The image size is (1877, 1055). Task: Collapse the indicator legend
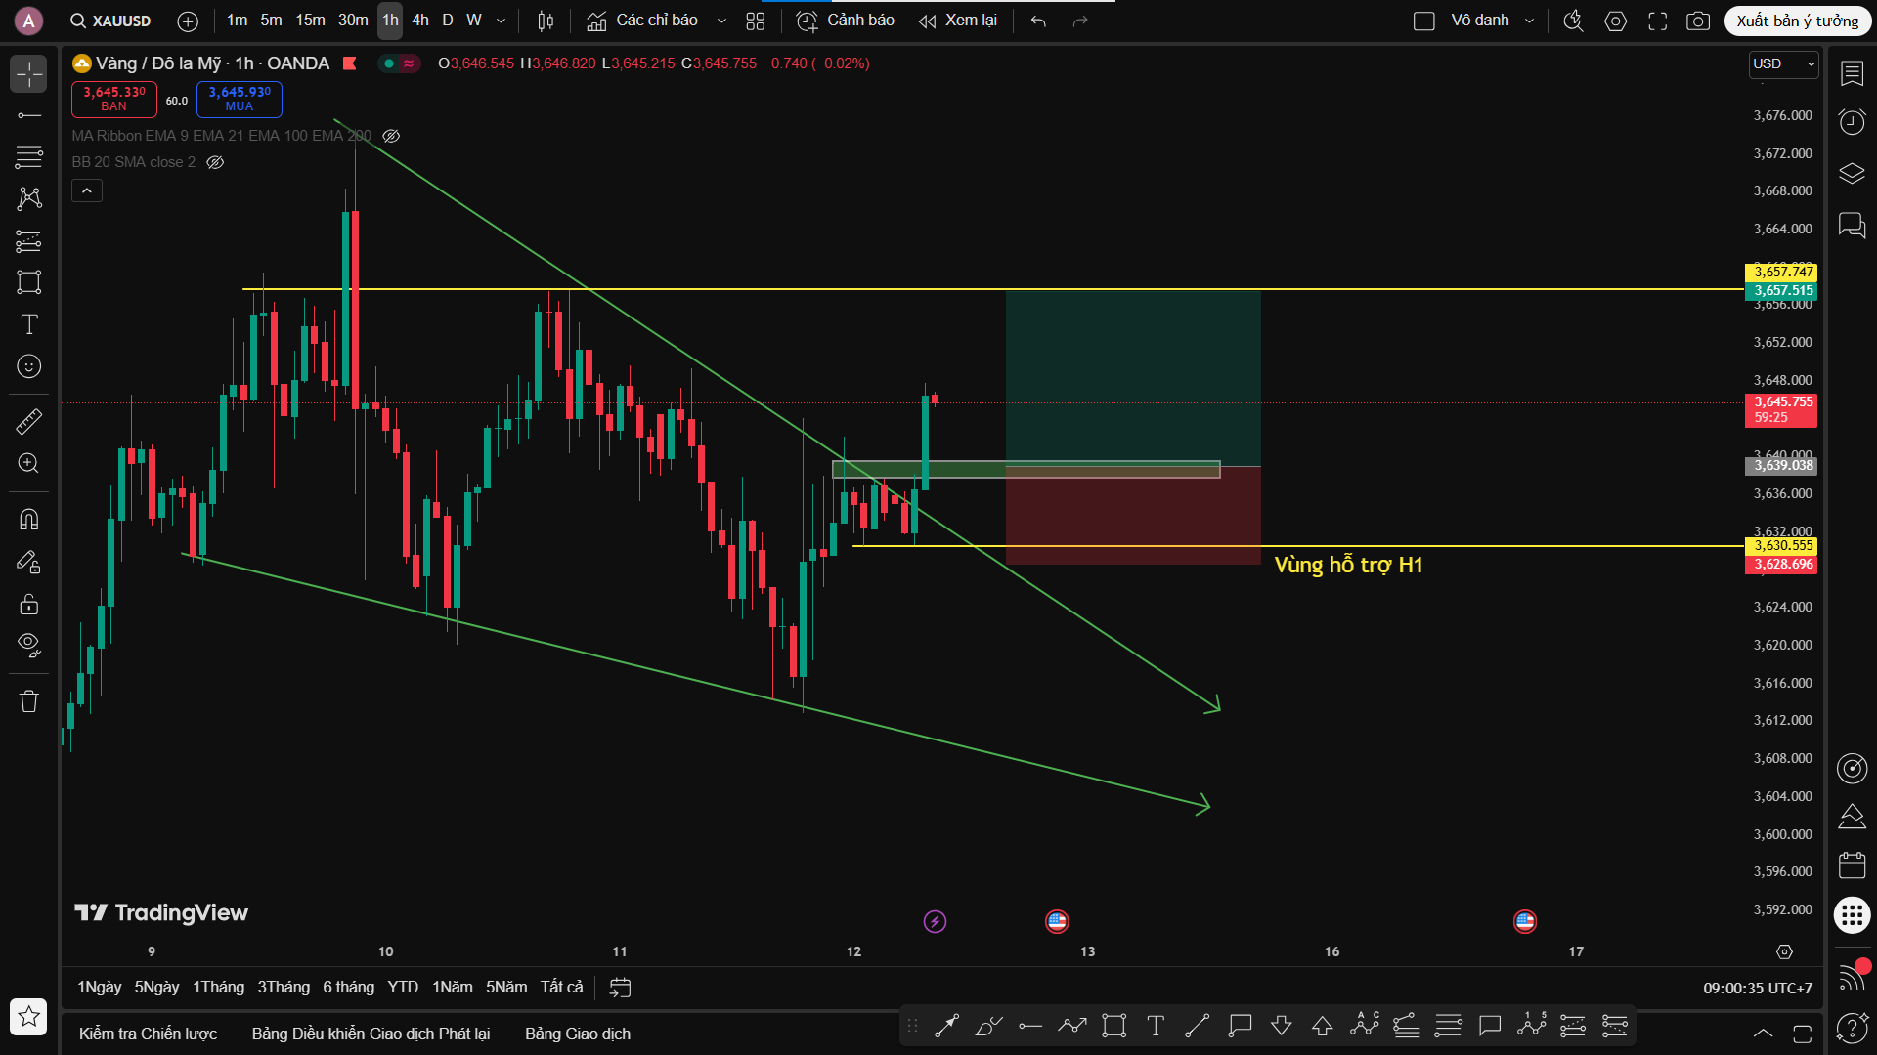87,190
